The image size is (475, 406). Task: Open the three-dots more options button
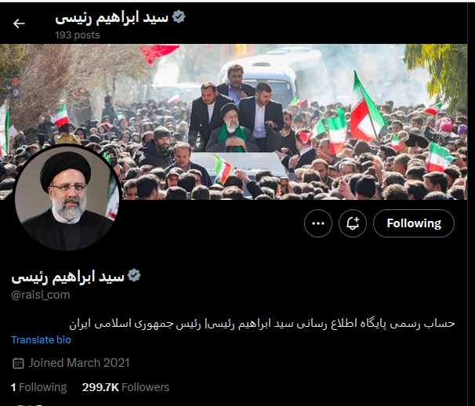318,223
